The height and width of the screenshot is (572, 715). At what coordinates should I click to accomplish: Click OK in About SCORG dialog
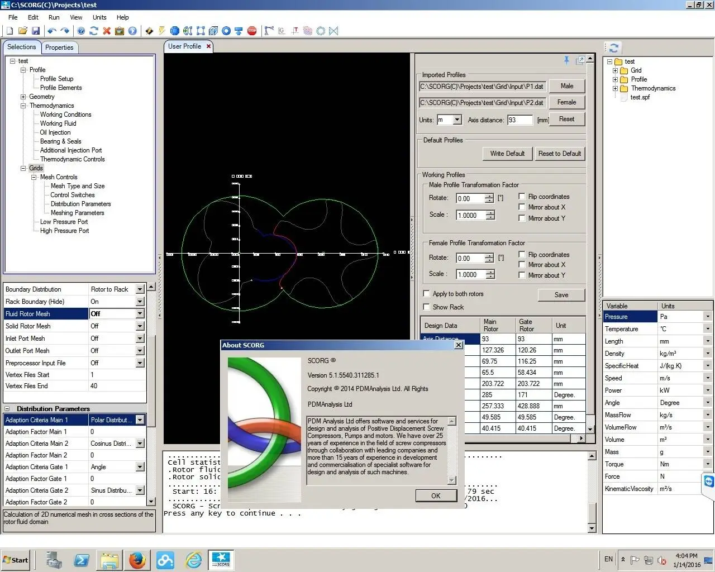click(x=436, y=495)
